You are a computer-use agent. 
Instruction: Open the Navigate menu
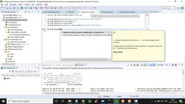(13, 5)
